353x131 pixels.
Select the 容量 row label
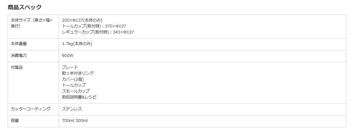tap(15, 120)
